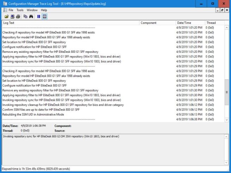The height and width of the screenshot is (173, 231).
Task: Click the Open log file icon
Action: coord(7,16)
